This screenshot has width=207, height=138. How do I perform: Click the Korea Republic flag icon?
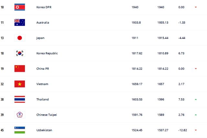tap(19, 53)
